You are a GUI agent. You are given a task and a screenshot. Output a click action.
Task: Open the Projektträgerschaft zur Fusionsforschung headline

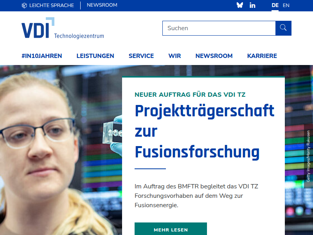205,132
